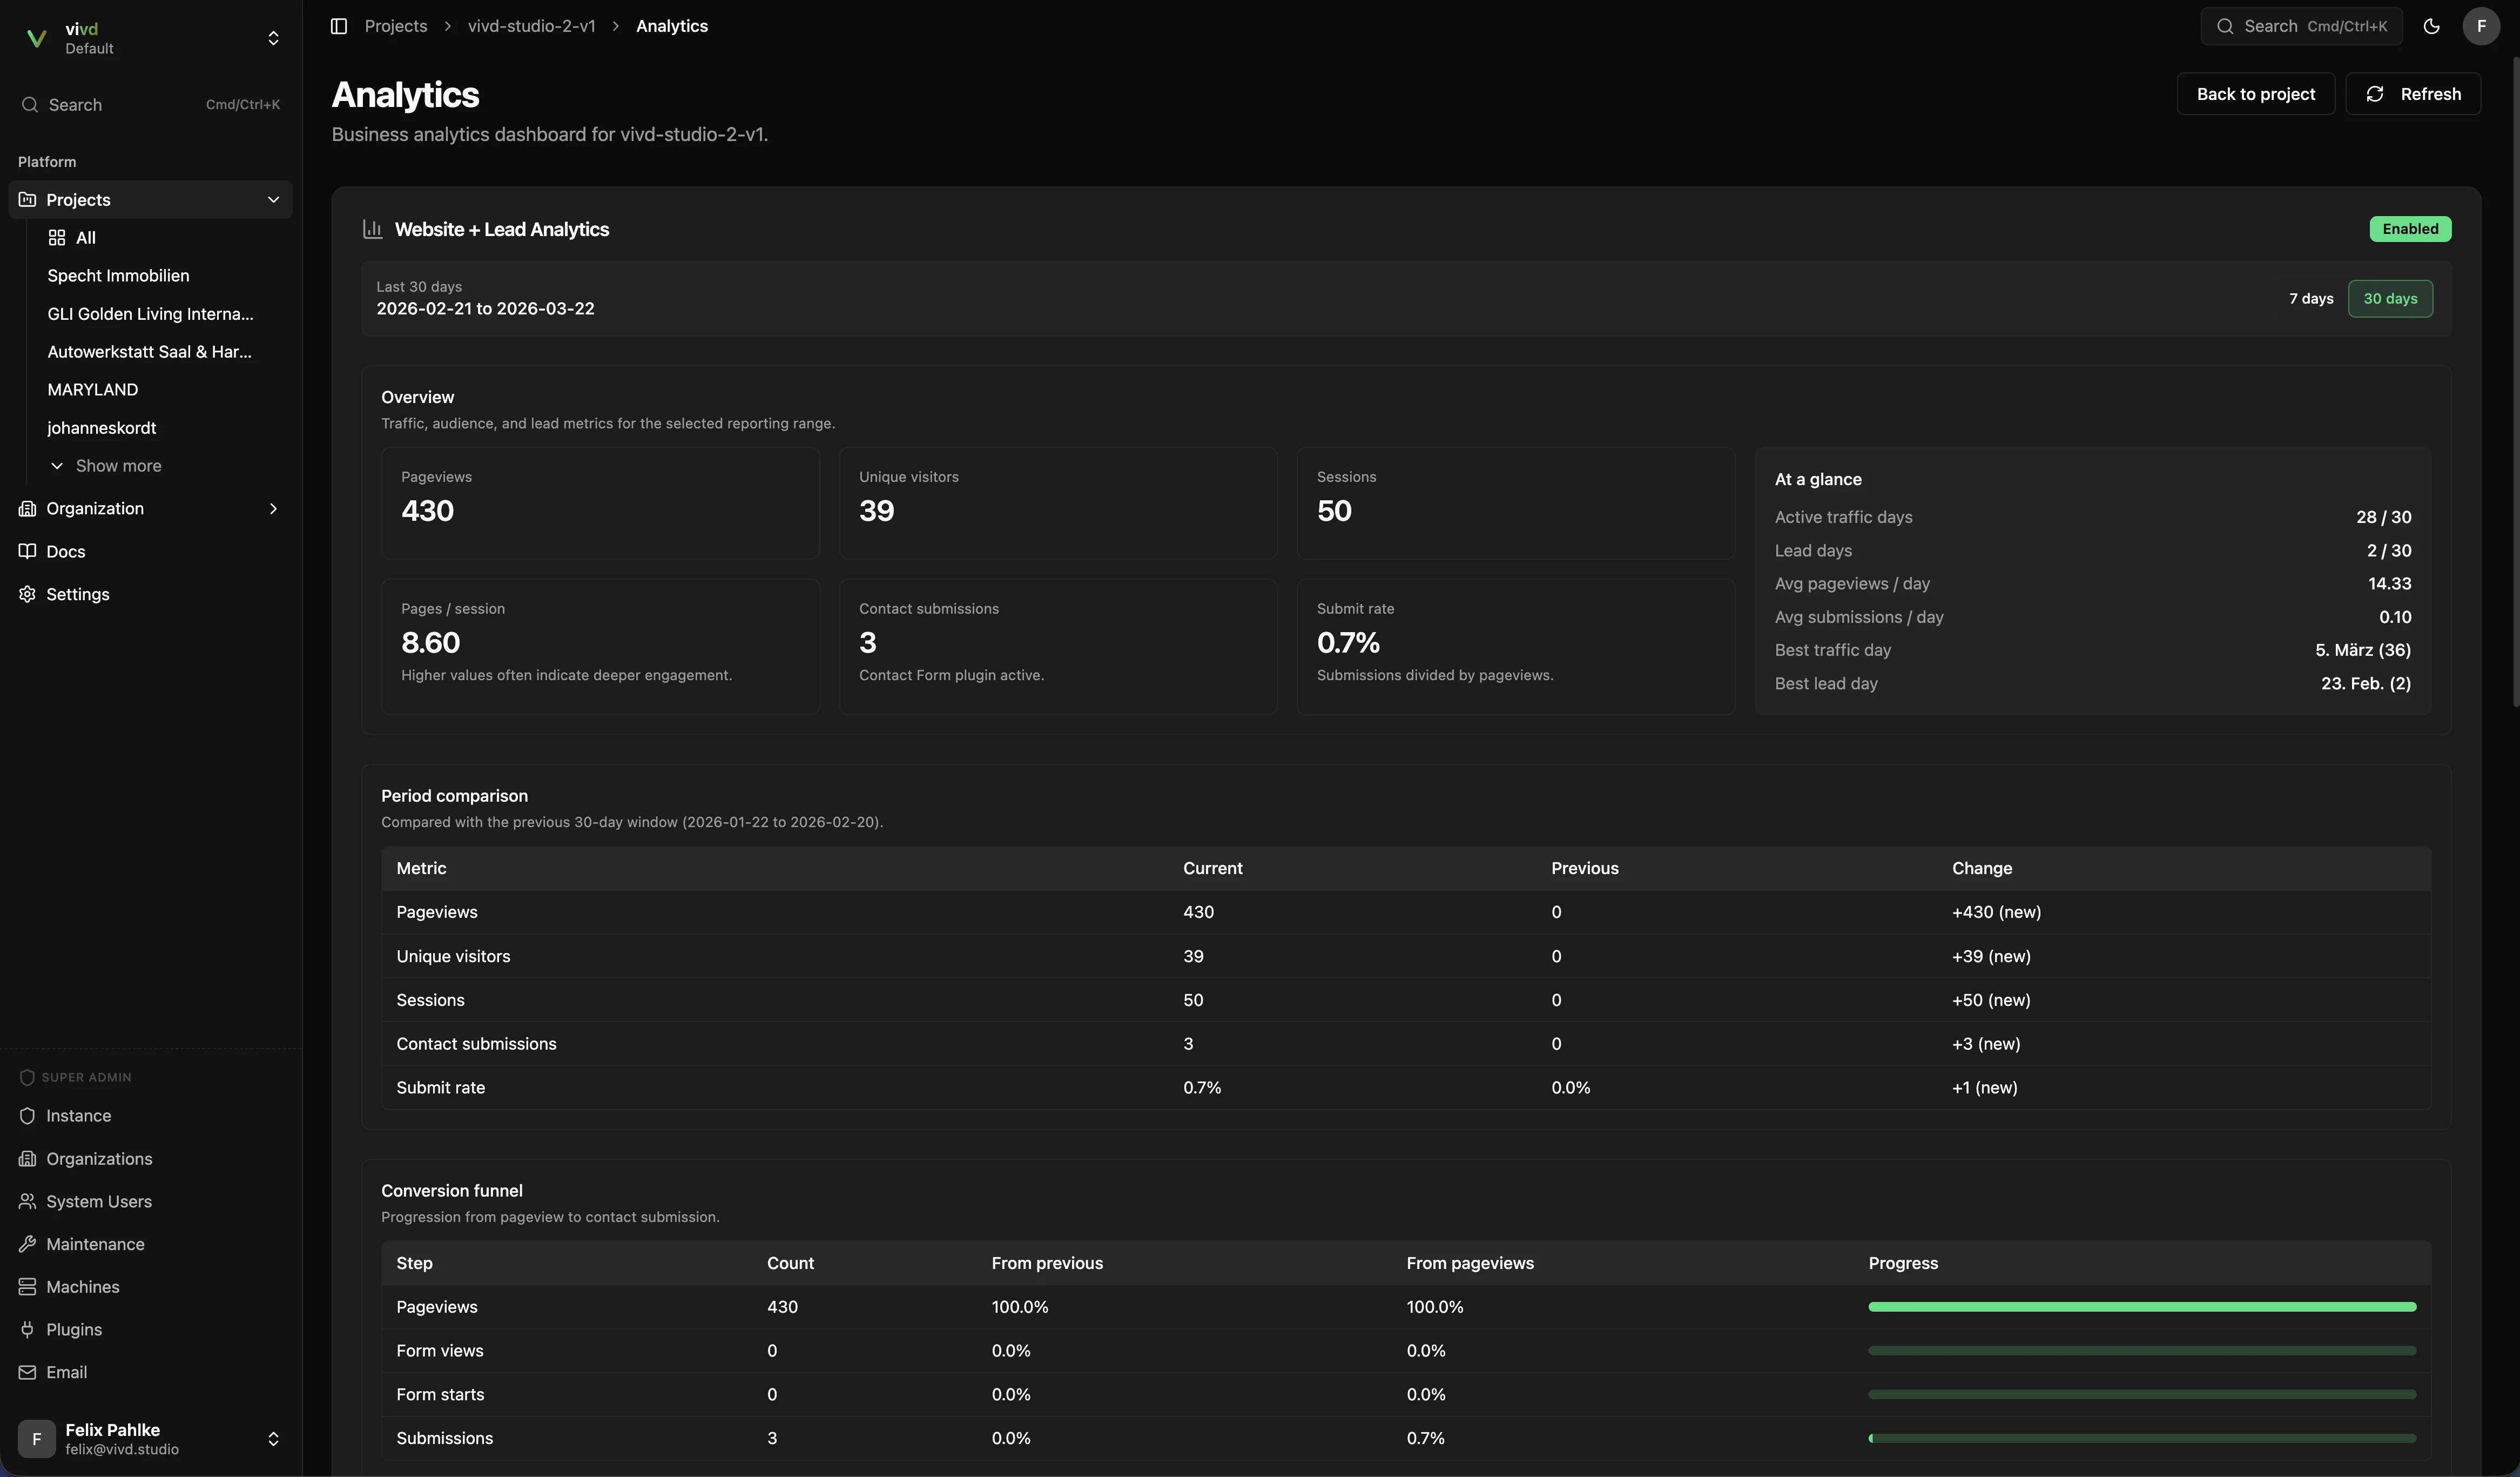Click the Enabled badge on Website + Lead Analytics

tap(2410, 229)
